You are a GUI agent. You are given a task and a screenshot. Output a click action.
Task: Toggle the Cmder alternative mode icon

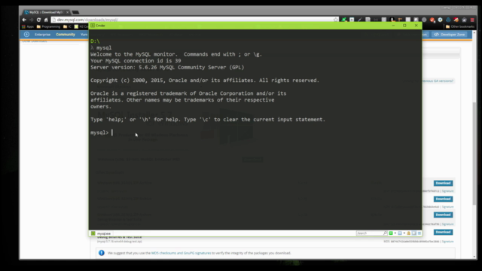pos(414,233)
